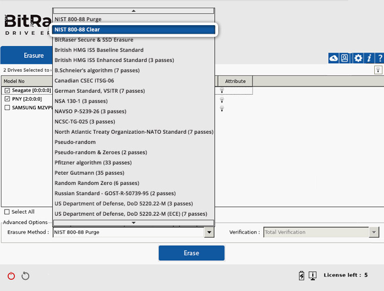Image resolution: width=384 pixels, height=291 pixels.
Task: Select NCSC-TG-025 (3 passes)
Action: (134, 121)
